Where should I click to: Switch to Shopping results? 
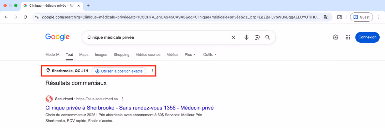click(x=121, y=54)
